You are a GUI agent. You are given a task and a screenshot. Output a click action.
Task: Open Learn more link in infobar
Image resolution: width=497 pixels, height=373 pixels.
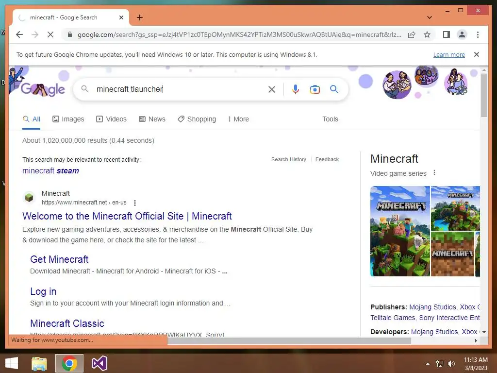pyautogui.click(x=449, y=54)
